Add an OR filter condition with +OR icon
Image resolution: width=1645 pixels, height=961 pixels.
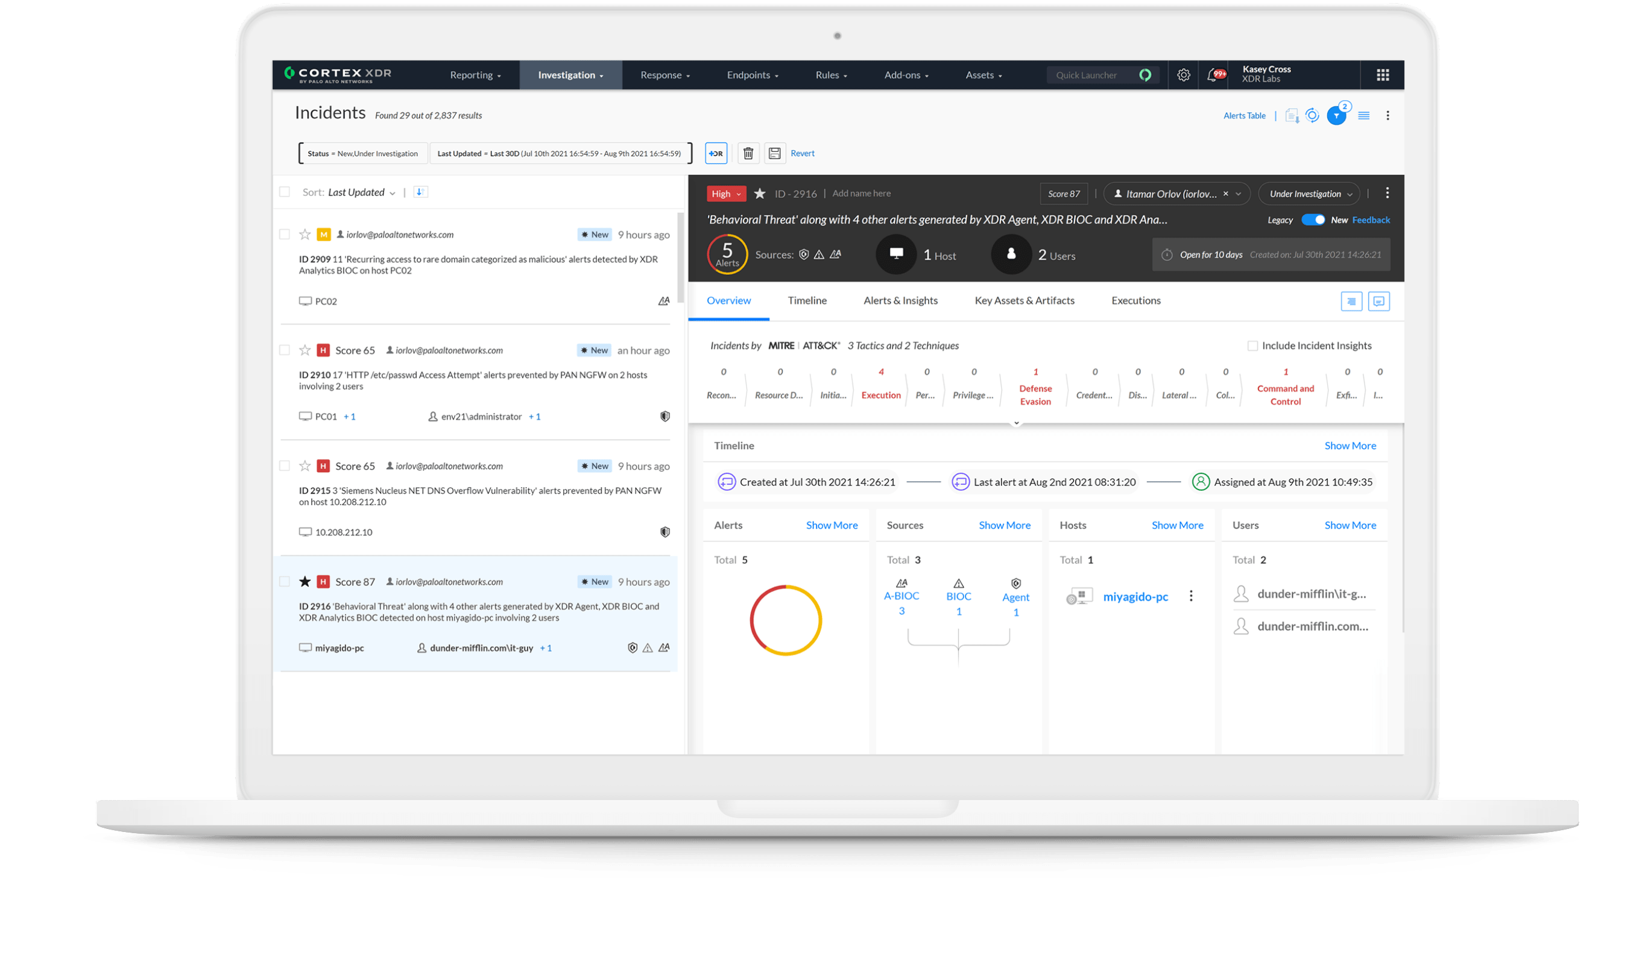(x=715, y=153)
